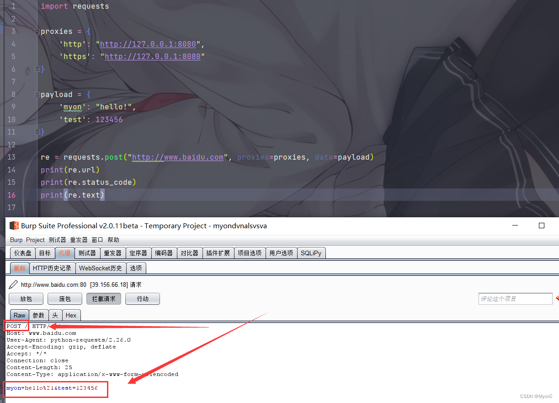Collapse the payload dict fold marker
This screenshot has width=559, height=403.
[37, 95]
